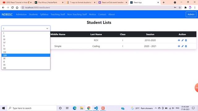This screenshot has height=111, width=198.
Task: Choose class X in the list
Action: 26,62
